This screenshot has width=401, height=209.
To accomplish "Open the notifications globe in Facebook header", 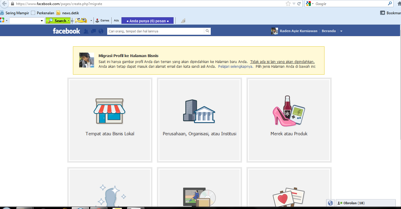I will coord(101,31).
